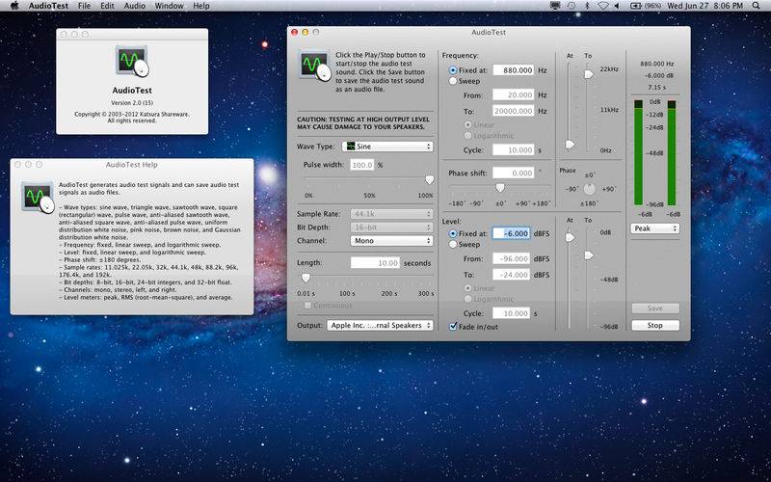
Task: Click Frequency sweep From 20.000 field
Action: pos(514,94)
